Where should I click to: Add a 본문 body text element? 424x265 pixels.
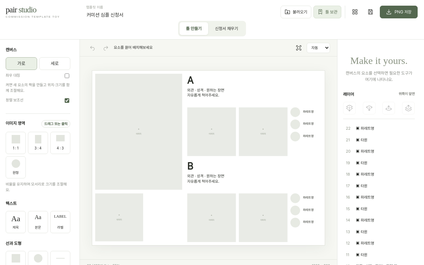pyautogui.click(x=38, y=222)
